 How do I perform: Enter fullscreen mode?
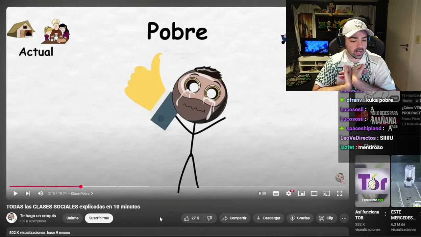coord(339,194)
